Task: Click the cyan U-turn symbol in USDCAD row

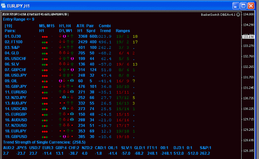Action: coord(64,108)
